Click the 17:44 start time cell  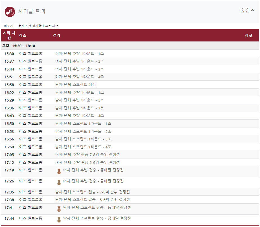click(9, 218)
